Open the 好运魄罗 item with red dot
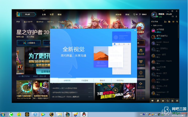 point(62,22)
